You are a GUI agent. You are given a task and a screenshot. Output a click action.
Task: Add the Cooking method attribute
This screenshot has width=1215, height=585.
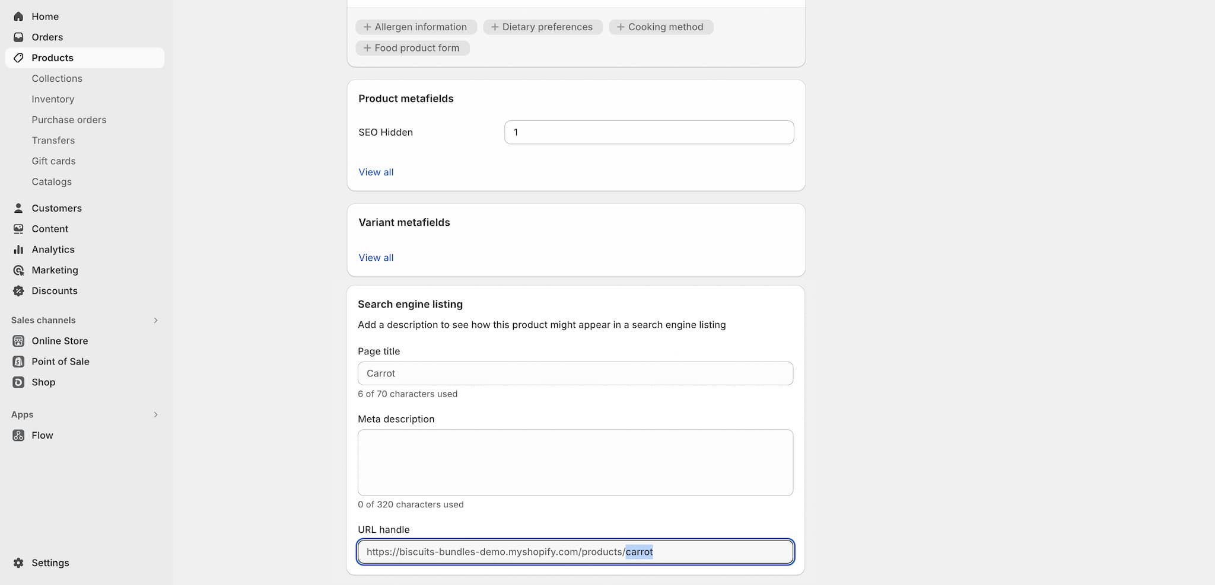coord(660,27)
